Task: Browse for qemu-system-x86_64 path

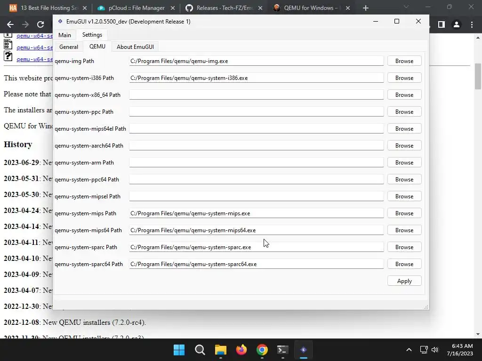Action: point(404,94)
